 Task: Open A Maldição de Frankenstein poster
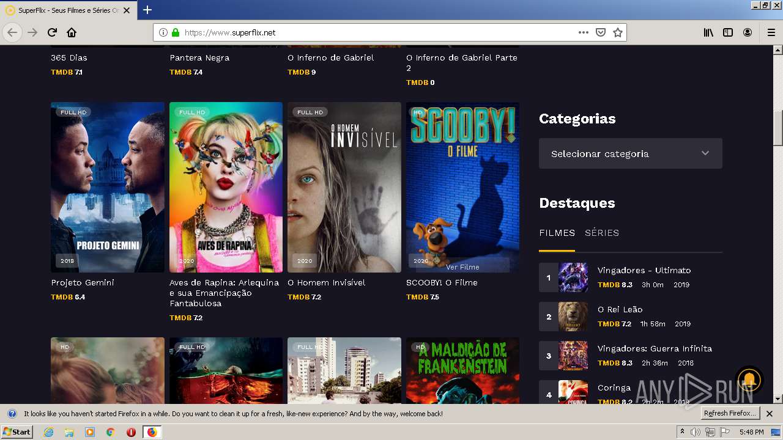point(462,370)
